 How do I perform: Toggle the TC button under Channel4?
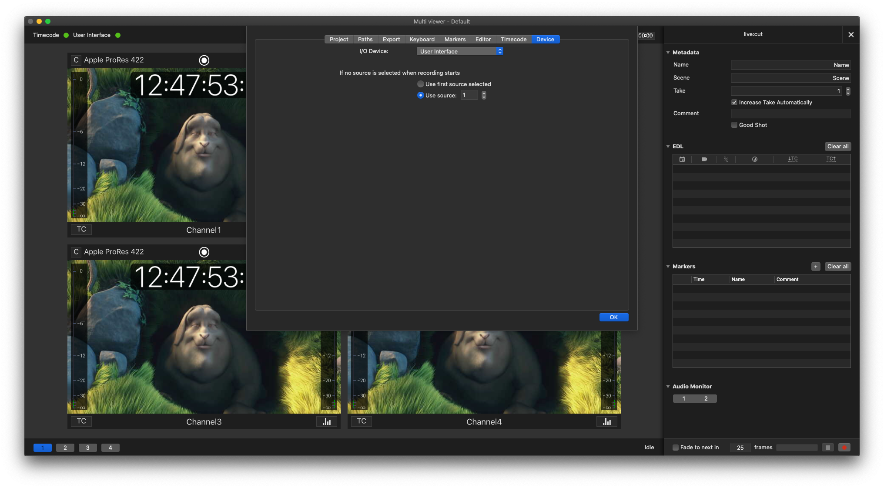pos(362,421)
